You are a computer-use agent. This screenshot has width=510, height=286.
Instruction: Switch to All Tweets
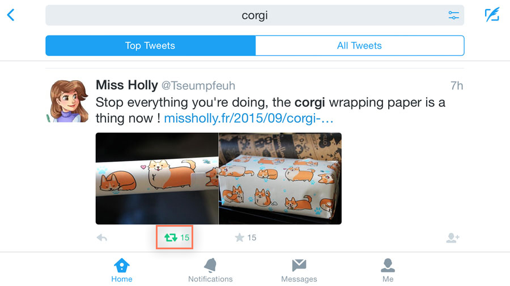(x=359, y=46)
